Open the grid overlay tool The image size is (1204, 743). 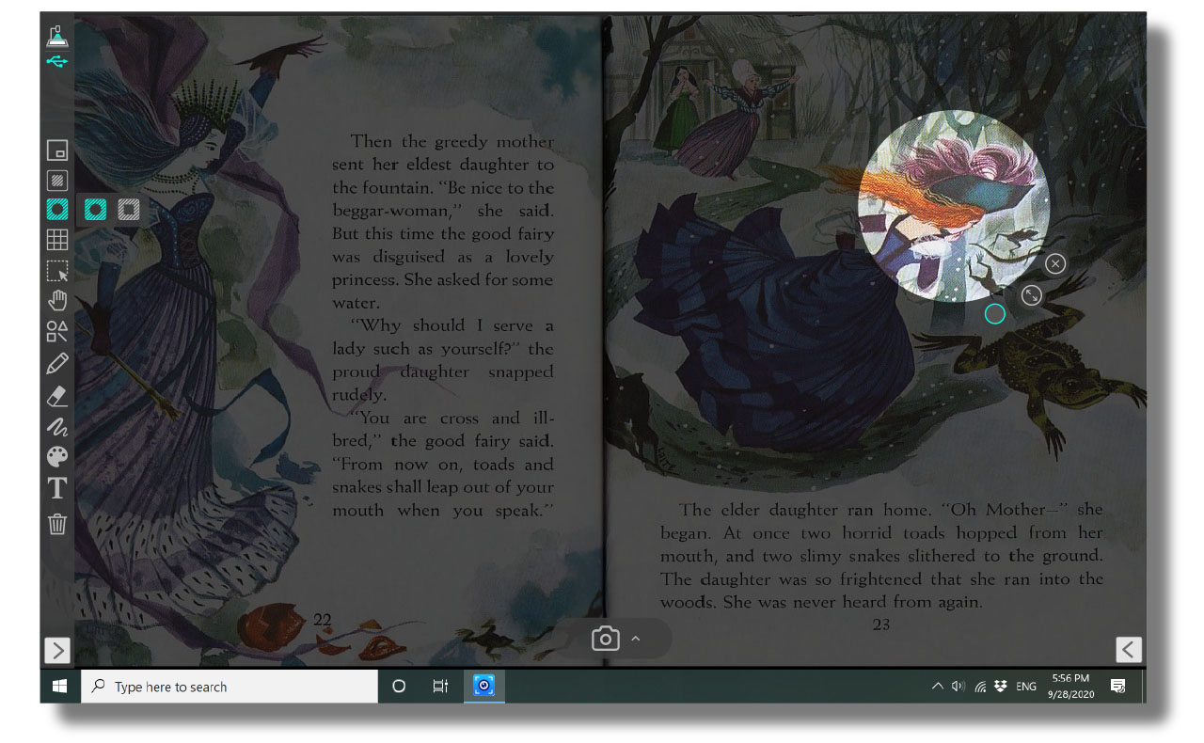coord(57,240)
